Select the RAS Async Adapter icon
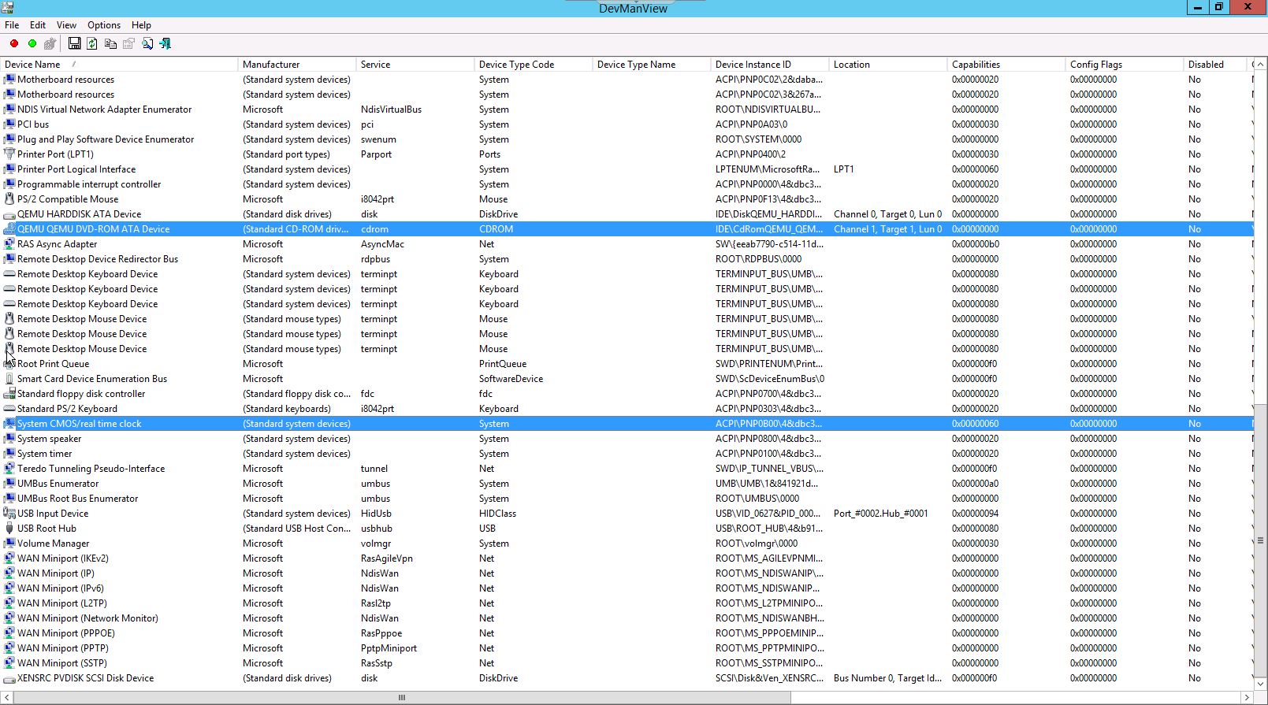The height and width of the screenshot is (705, 1268). (9, 244)
